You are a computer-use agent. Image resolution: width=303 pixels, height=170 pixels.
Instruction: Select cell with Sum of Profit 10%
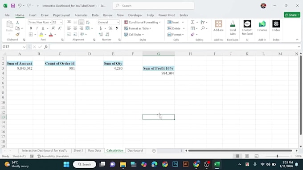pos(158,68)
